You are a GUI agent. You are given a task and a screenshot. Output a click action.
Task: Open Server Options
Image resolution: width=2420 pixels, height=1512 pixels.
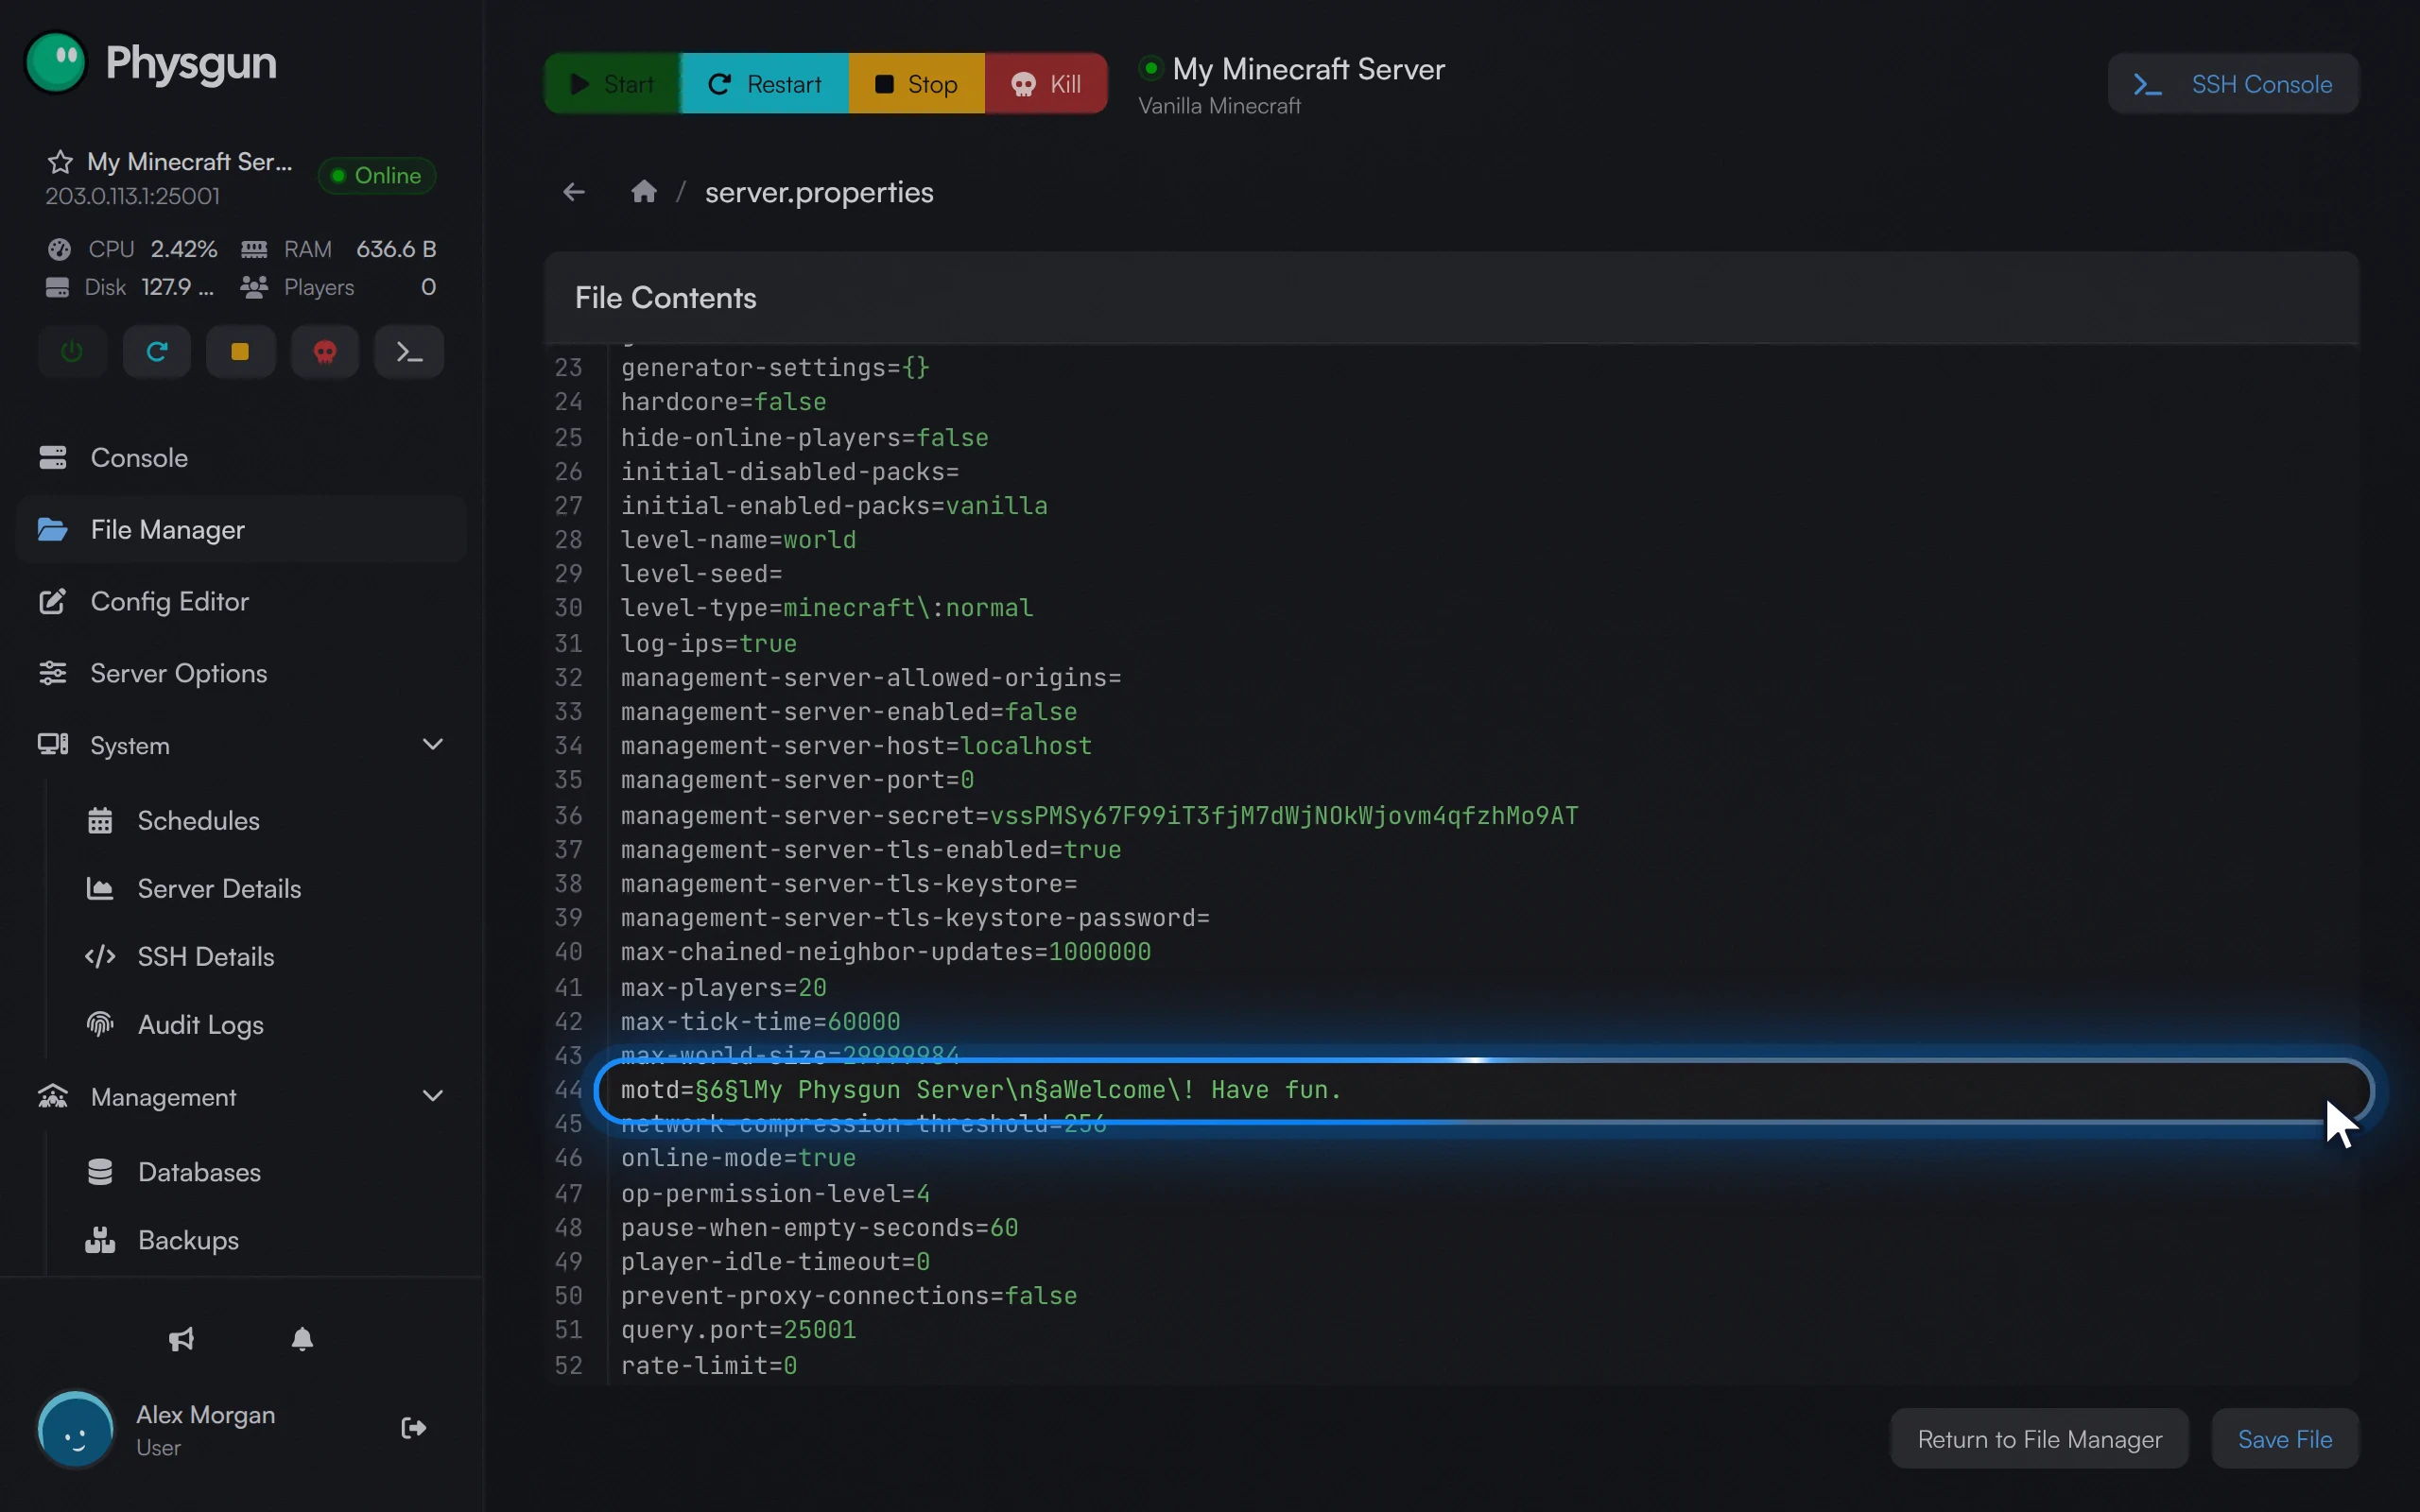241,674
